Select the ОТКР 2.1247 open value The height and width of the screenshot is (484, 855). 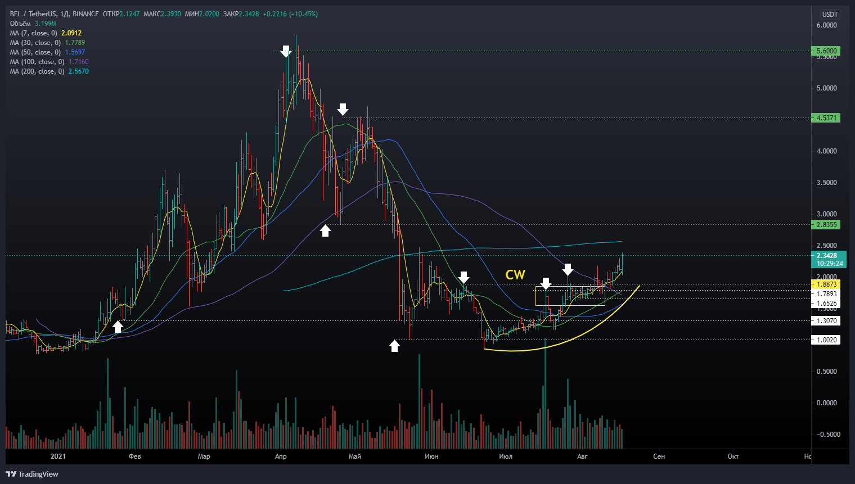(121, 14)
